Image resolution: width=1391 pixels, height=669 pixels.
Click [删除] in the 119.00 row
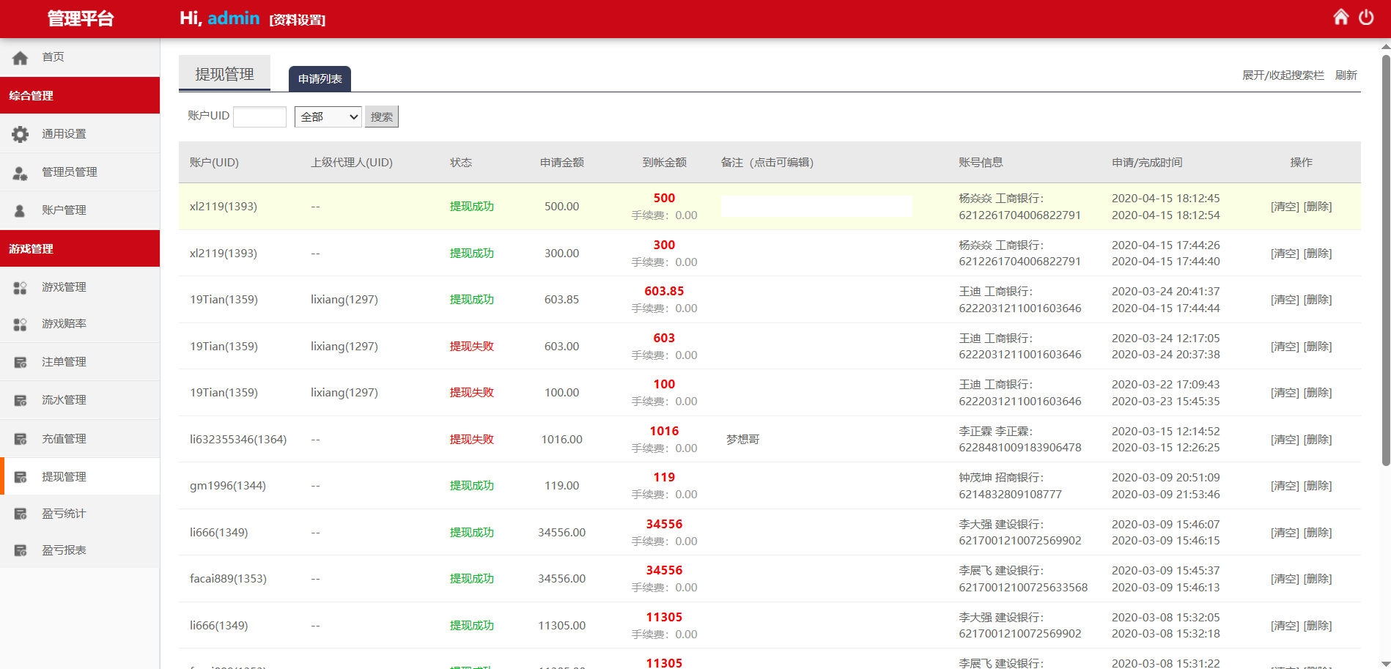[x=1318, y=486]
